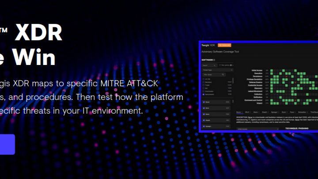Screen dimensions: 318x179
Task: Uncheck the Egregor software checkbox
Action: point(204,126)
